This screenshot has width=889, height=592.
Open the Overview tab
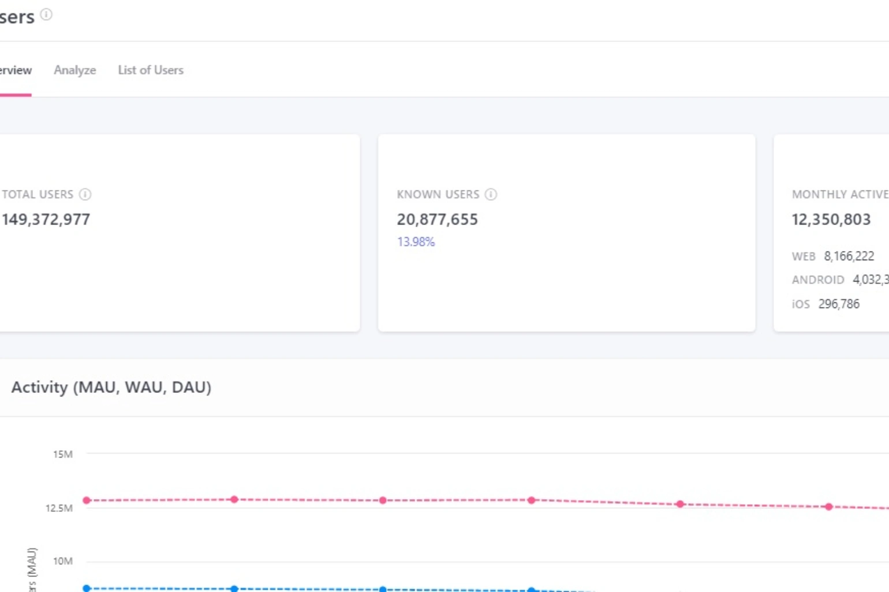coord(16,70)
